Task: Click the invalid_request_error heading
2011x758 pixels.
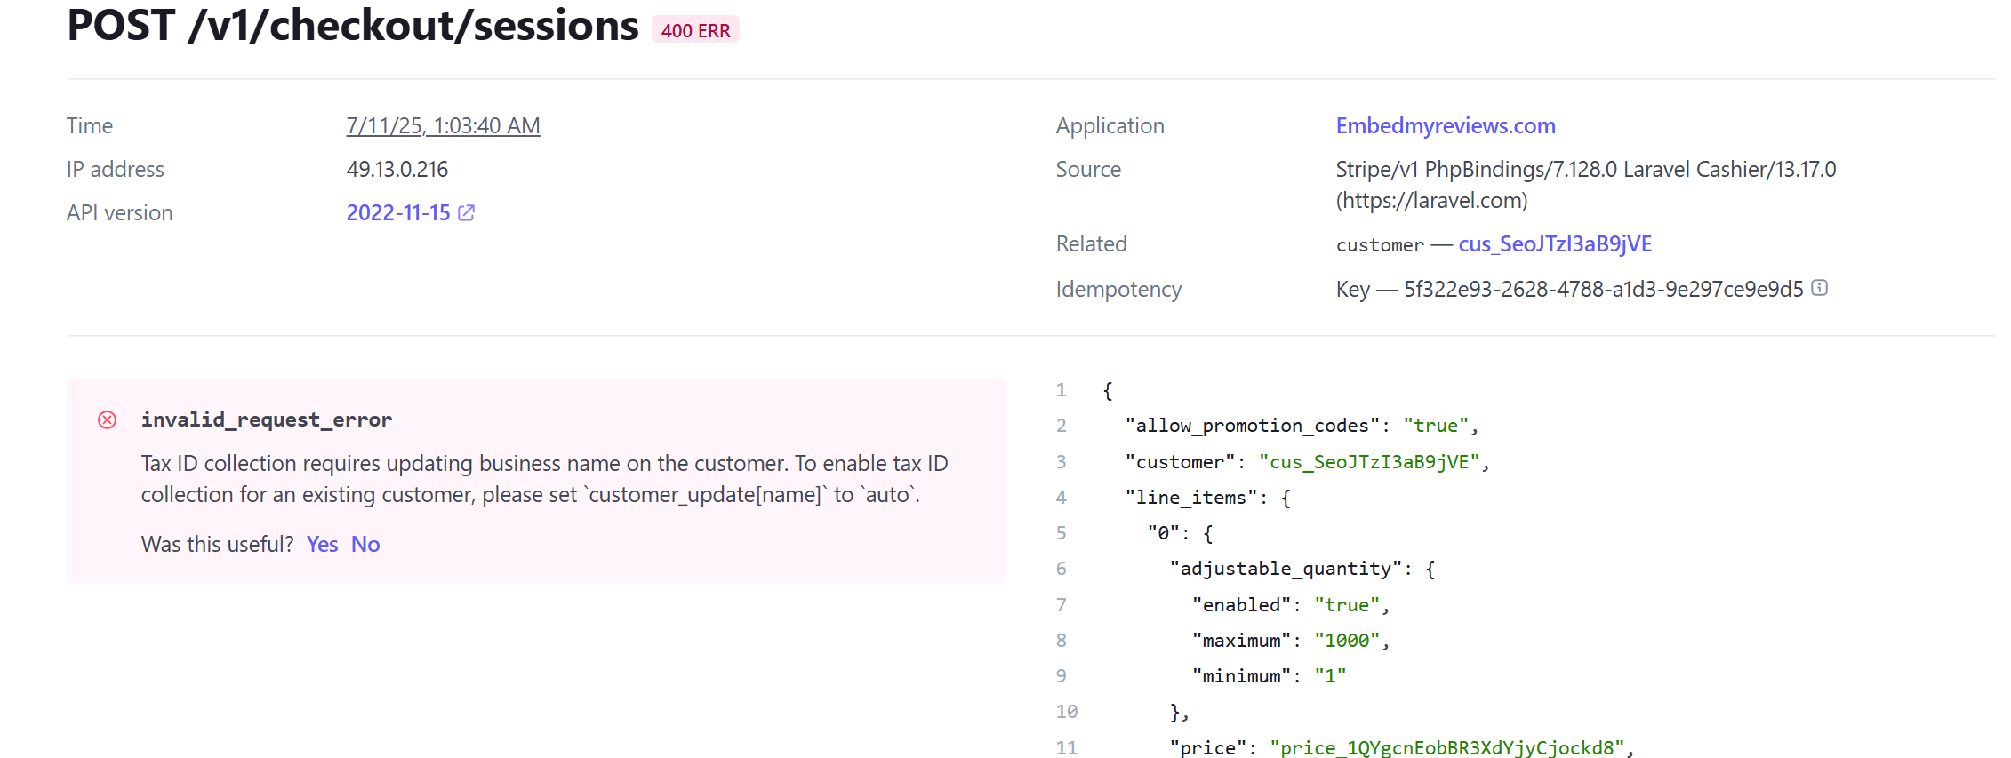Action: (267, 419)
